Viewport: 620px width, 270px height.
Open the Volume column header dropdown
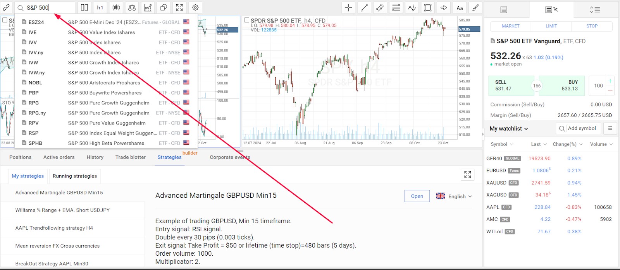pyautogui.click(x=601, y=144)
